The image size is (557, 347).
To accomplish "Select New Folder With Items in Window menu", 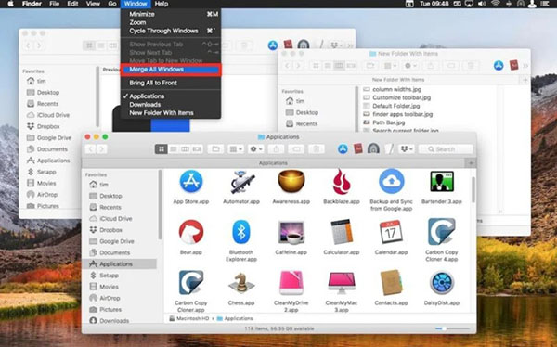I will [x=171, y=113].
